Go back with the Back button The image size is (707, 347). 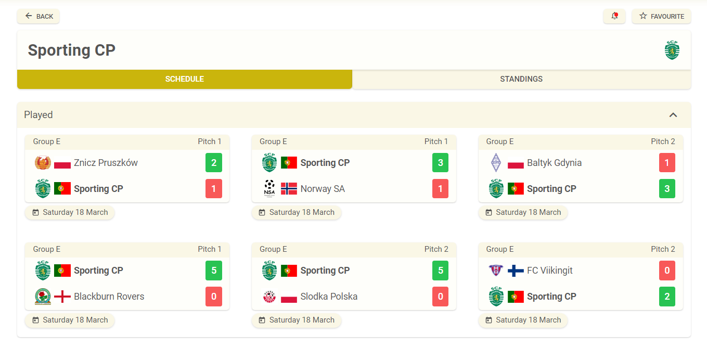coord(38,16)
